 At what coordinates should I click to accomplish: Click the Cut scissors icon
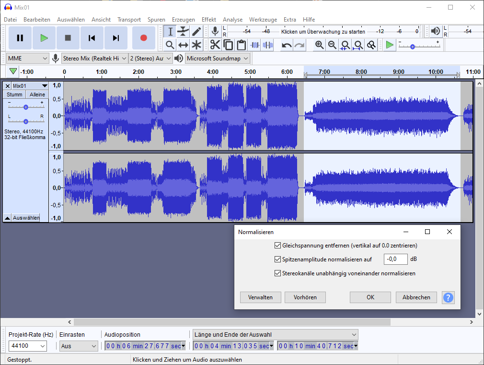click(215, 45)
